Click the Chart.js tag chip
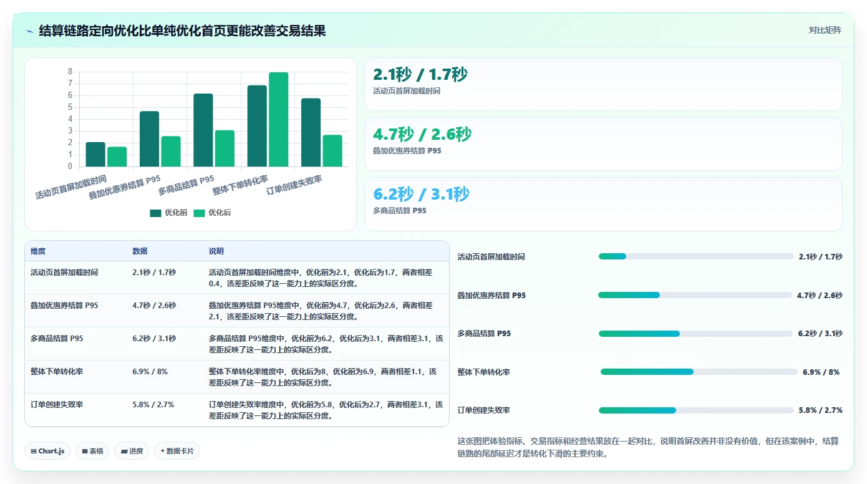Viewport: 867px width, 484px height. (x=47, y=451)
